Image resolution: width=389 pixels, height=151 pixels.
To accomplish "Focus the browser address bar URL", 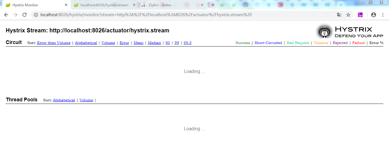I will (x=146, y=15).
